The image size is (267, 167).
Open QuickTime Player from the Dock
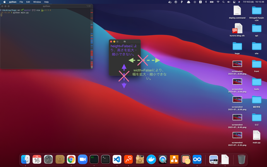coord(163,159)
